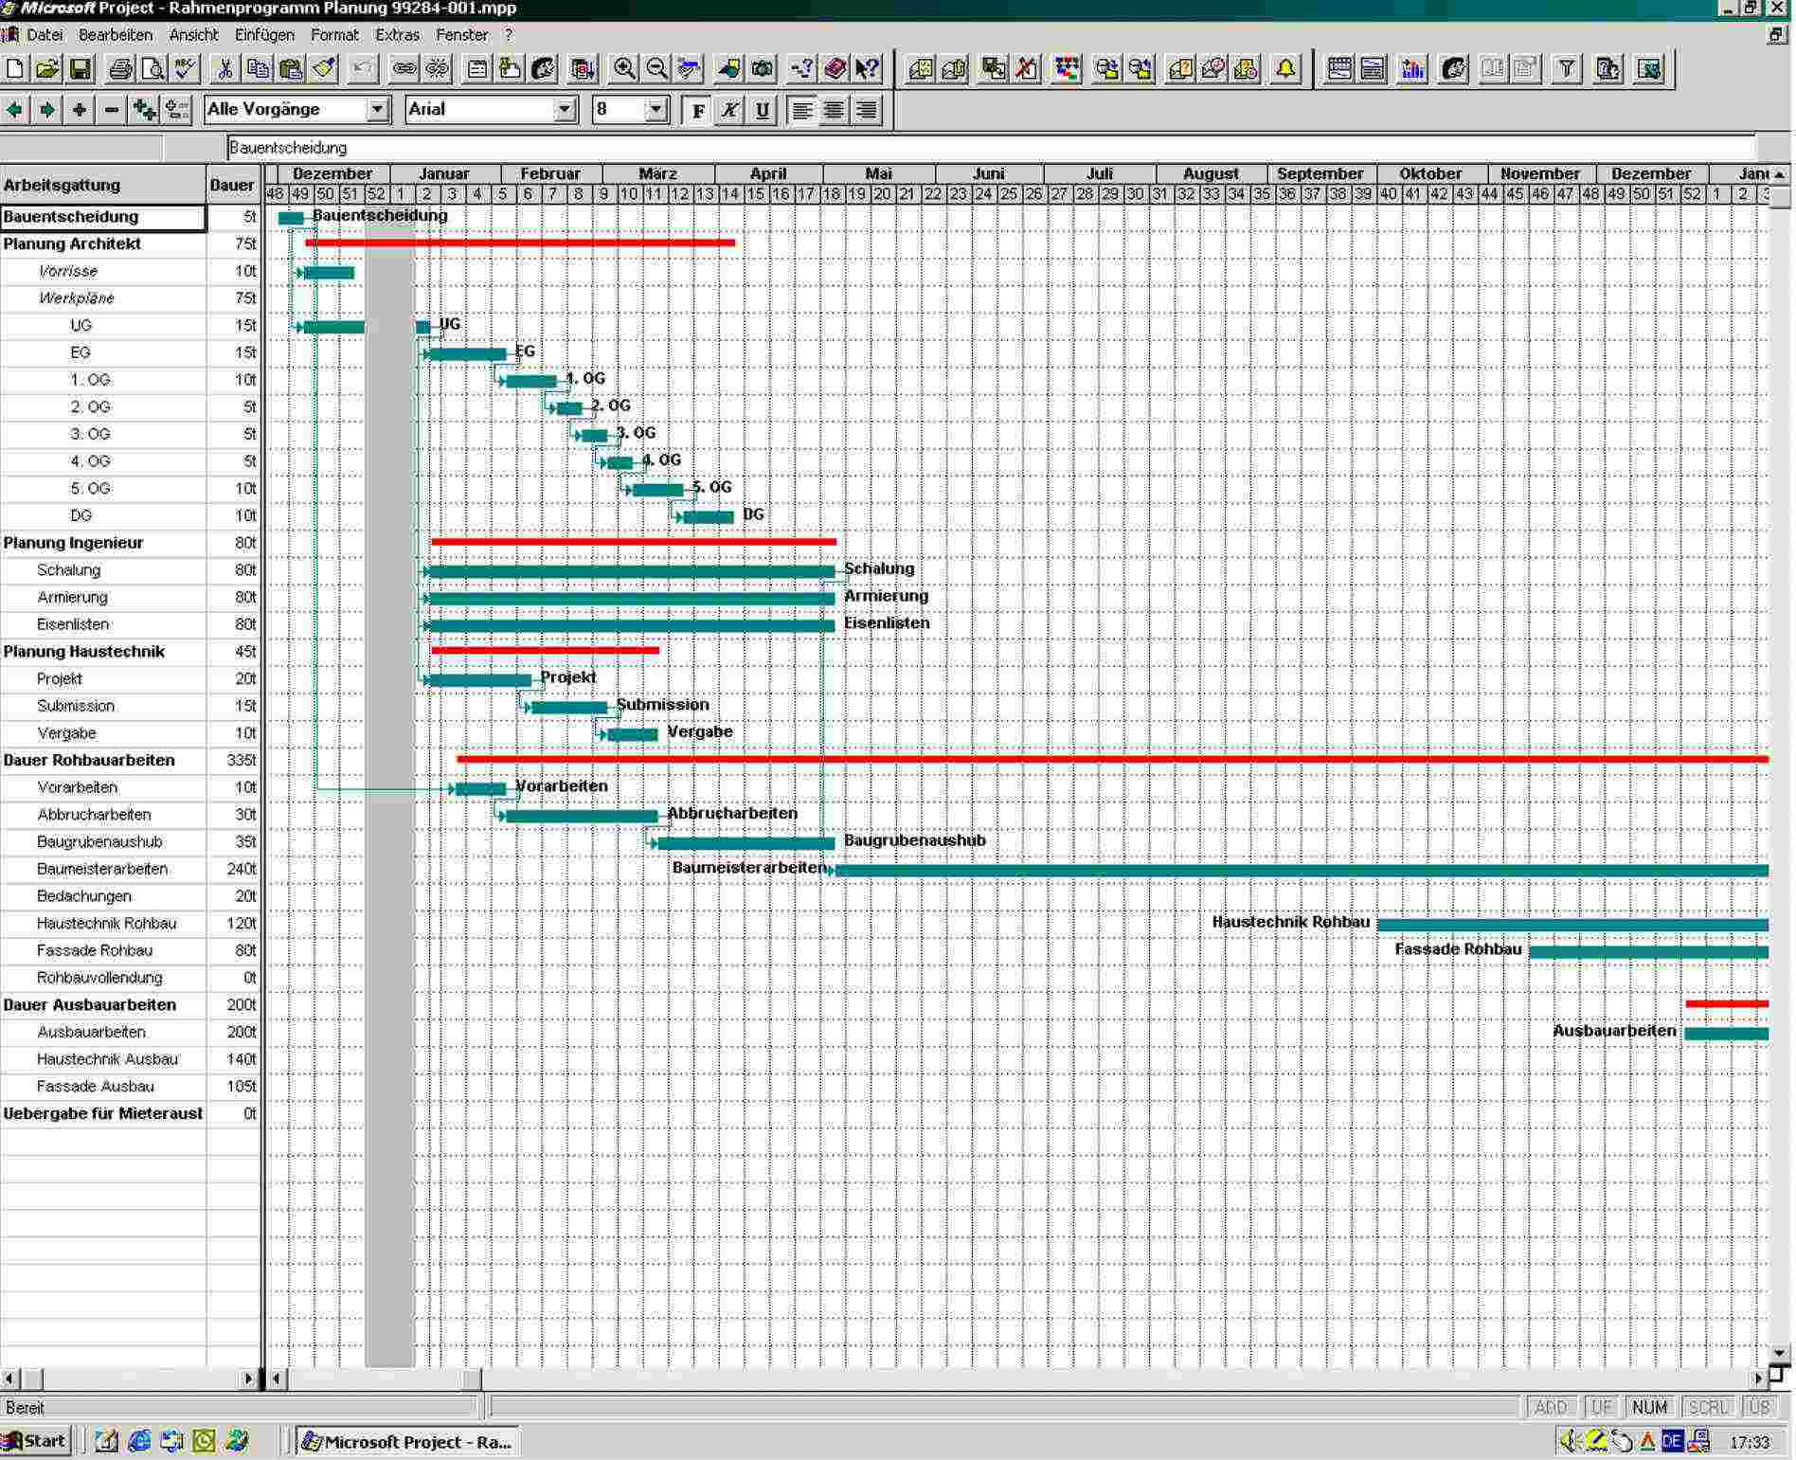Image resolution: width=1796 pixels, height=1460 pixels.
Task: Open the Extras menu
Action: 397,35
